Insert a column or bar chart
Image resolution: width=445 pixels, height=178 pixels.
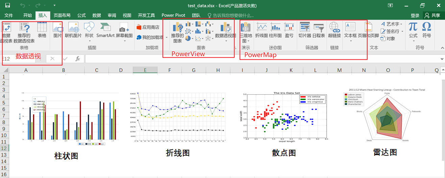(189, 24)
